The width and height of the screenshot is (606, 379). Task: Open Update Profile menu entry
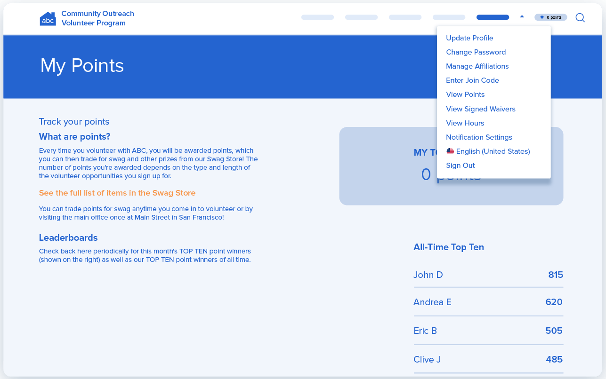pyautogui.click(x=469, y=38)
